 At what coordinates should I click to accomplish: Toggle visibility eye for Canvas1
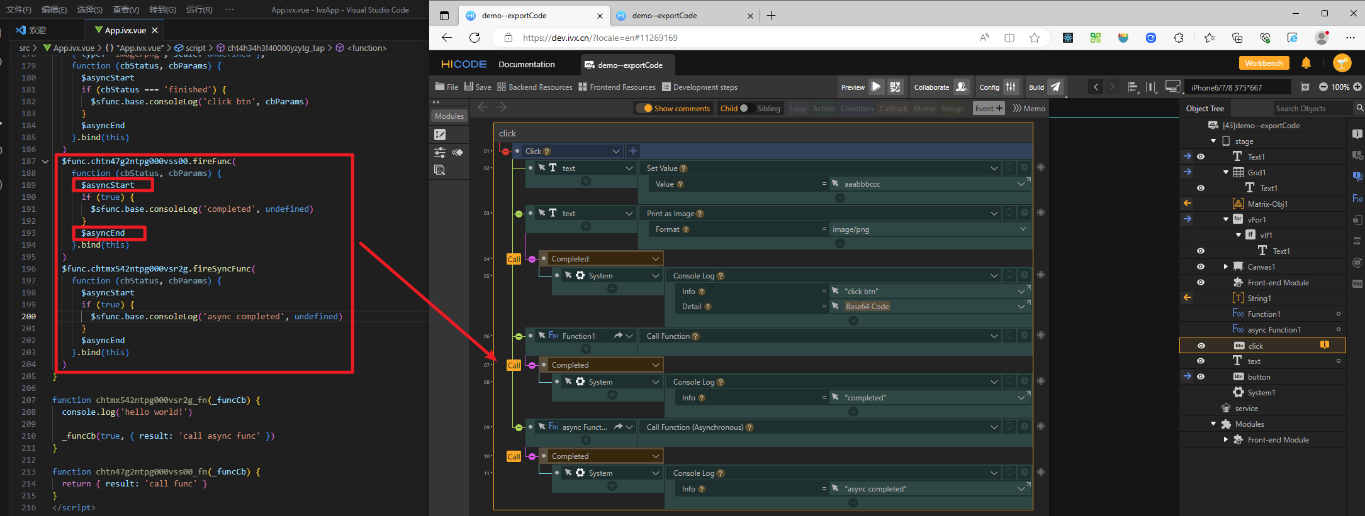[1200, 266]
